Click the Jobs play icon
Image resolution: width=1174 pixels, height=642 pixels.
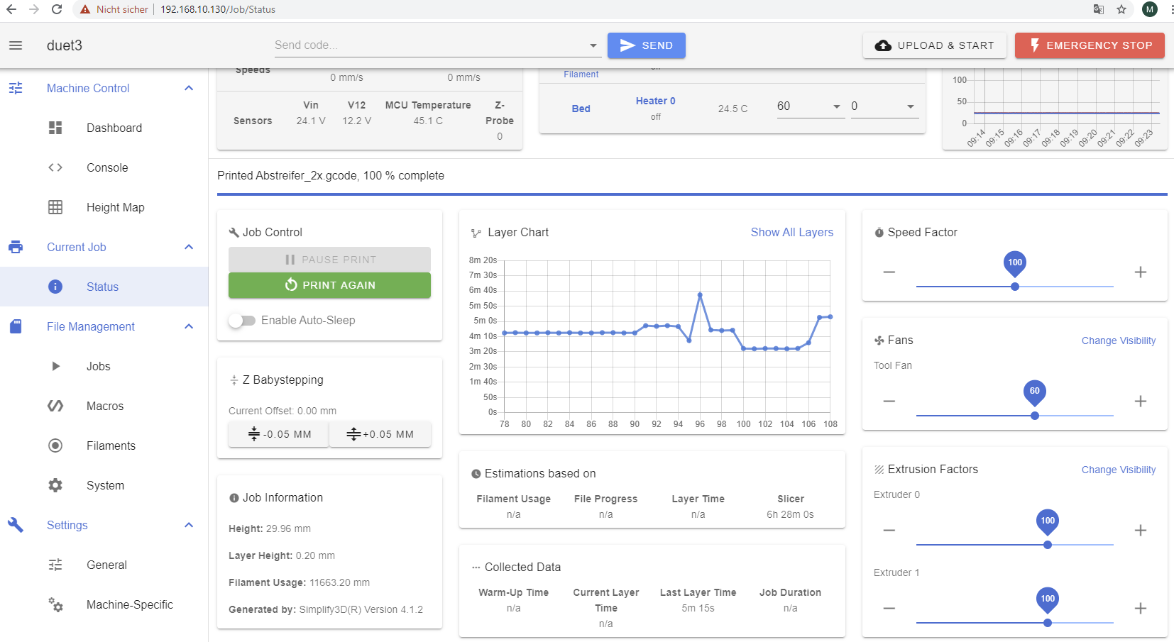55,366
